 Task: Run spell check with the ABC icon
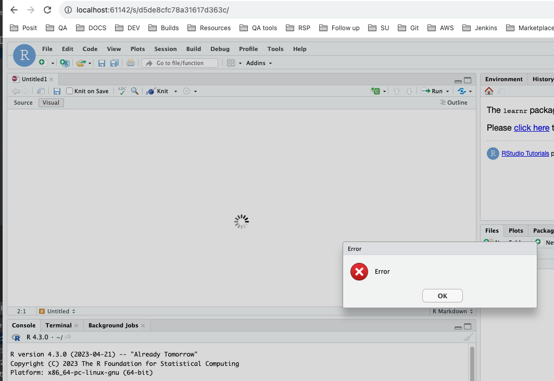pos(121,91)
